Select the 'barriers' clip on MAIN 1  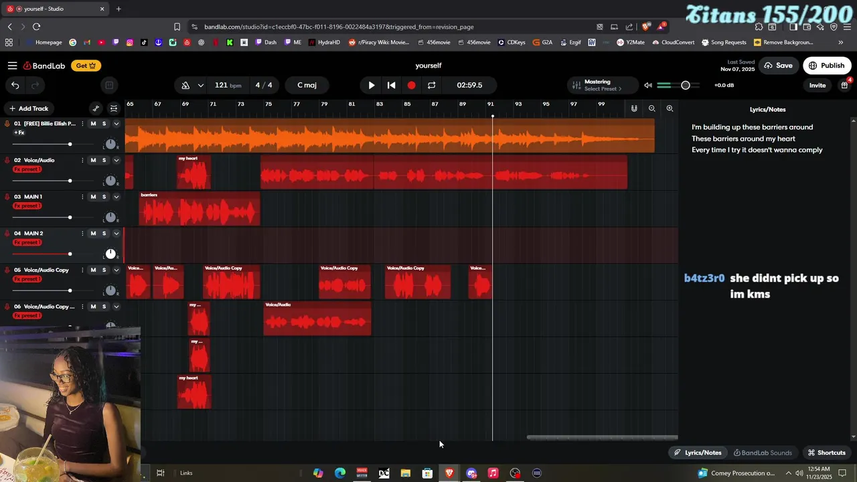200,208
